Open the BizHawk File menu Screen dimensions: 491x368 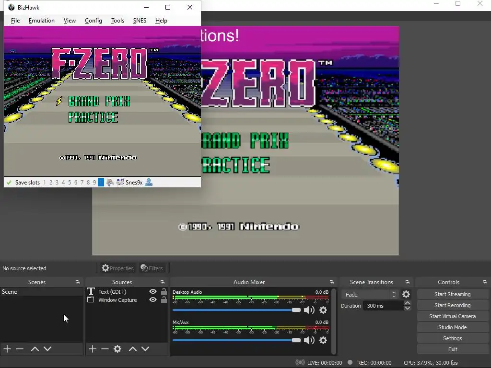(x=15, y=21)
